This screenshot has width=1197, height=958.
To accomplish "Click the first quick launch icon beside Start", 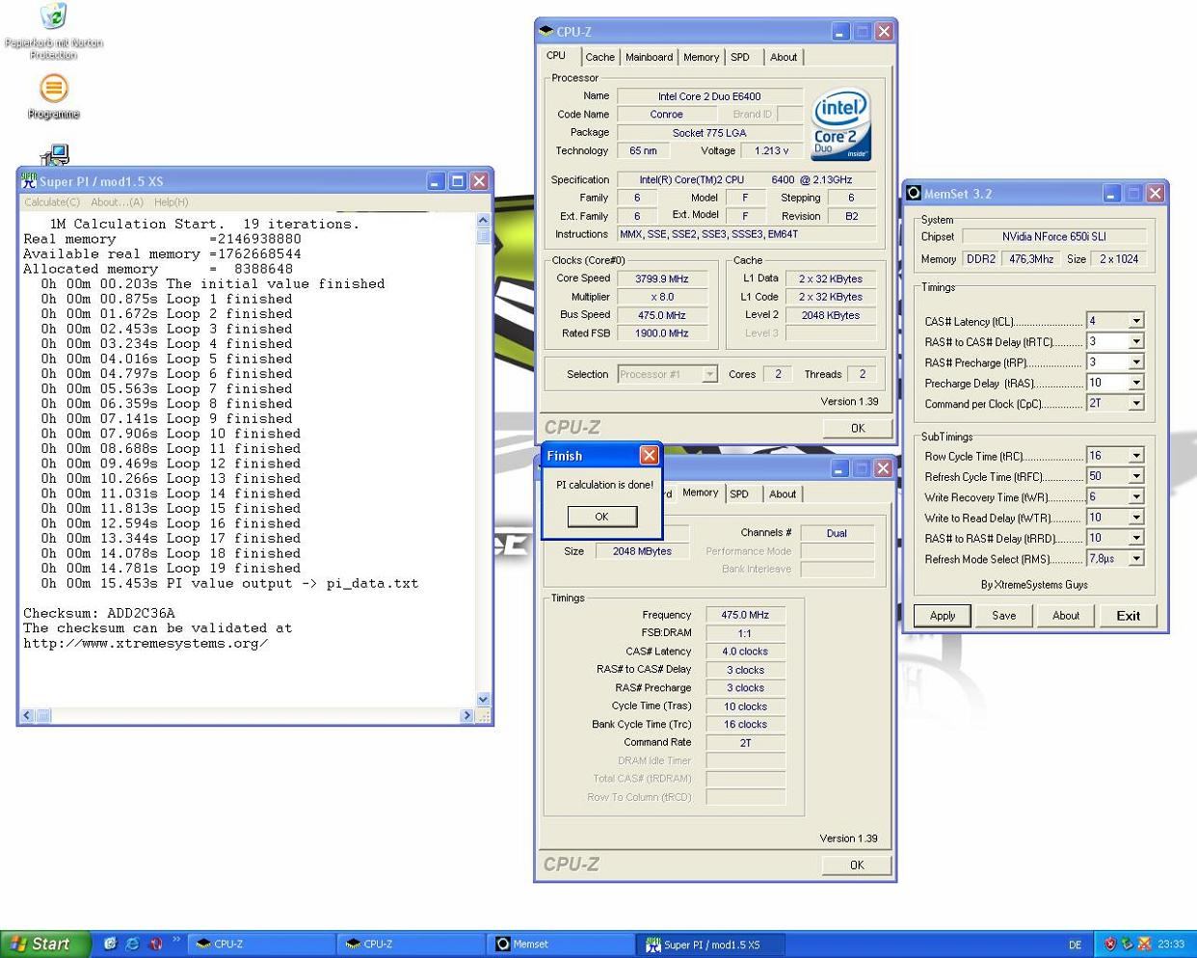I will pos(110,945).
